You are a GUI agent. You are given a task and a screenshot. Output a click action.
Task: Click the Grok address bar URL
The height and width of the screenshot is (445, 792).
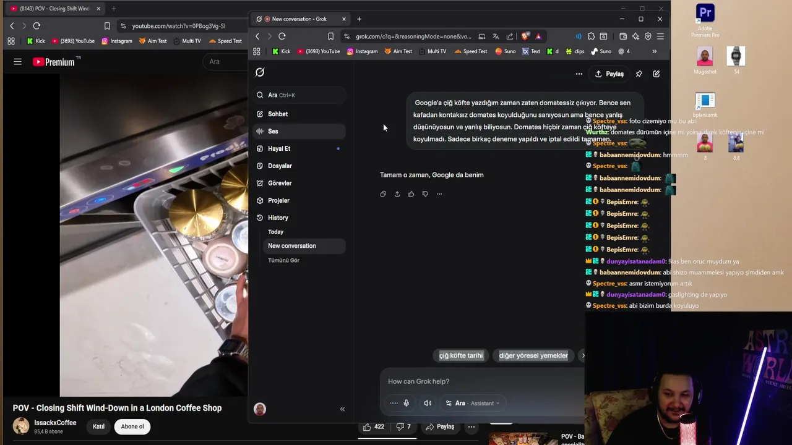pyautogui.click(x=413, y=36)
